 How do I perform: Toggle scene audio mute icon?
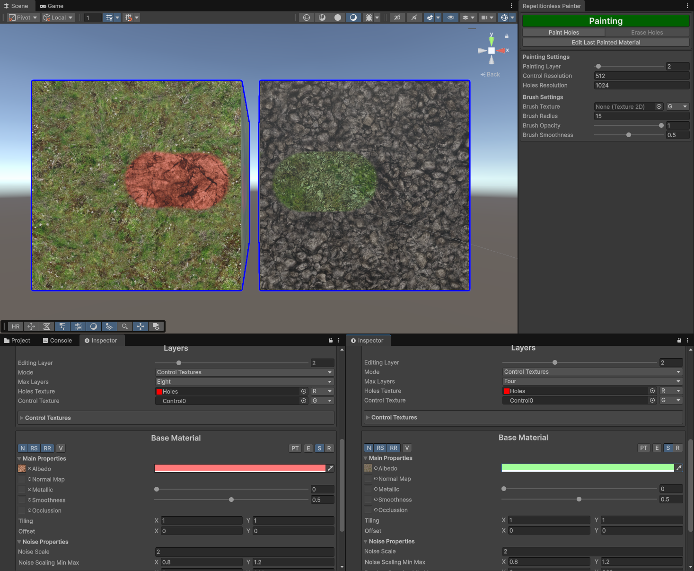click(414, 18)
